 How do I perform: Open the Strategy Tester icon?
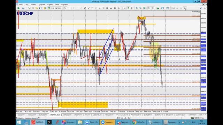click(45, 8)
